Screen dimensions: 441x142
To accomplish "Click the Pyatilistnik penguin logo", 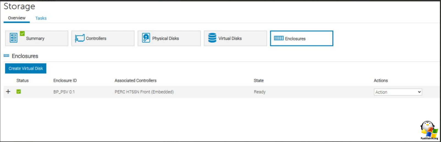I will point(429,130).
